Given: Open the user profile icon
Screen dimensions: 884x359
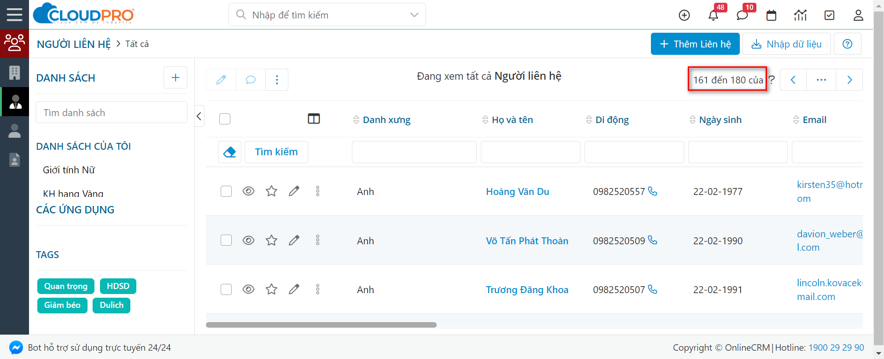Looking at the screenshot, I should coord(858,15).
